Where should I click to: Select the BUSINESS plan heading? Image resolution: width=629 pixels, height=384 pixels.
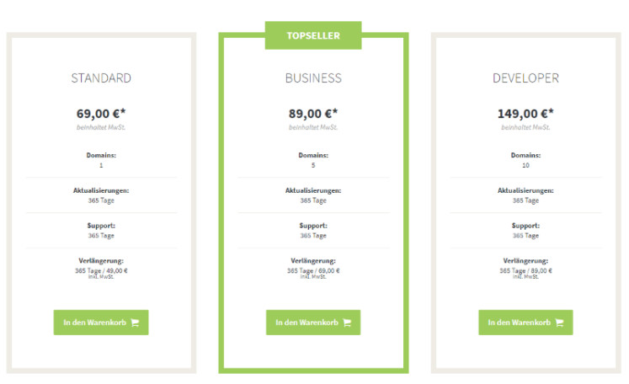coord(313,77)
